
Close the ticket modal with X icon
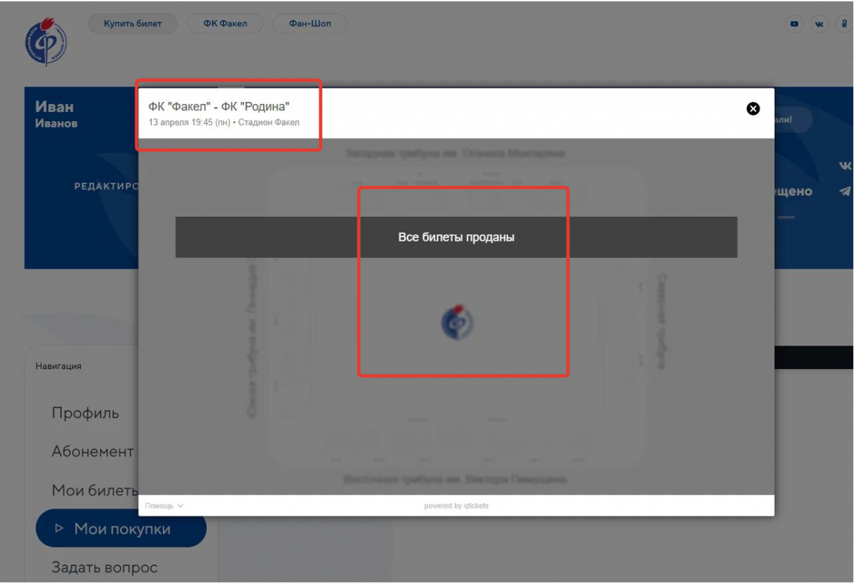pos(753,109)
